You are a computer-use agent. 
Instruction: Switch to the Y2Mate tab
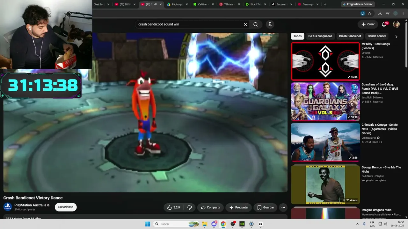click(x=229, y=4)
